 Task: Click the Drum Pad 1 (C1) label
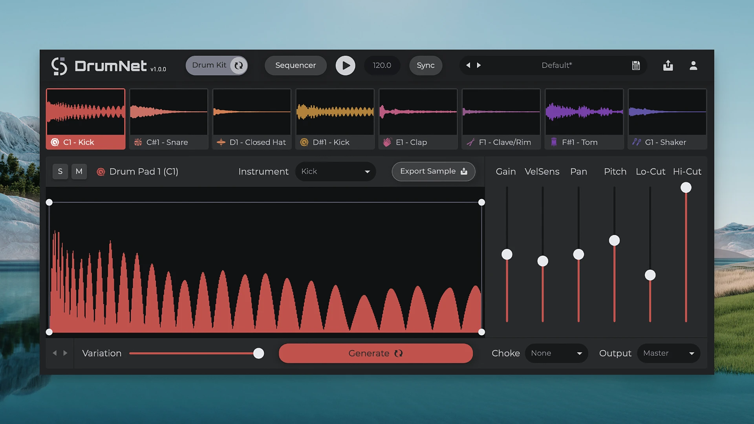[x=144, y=172]
